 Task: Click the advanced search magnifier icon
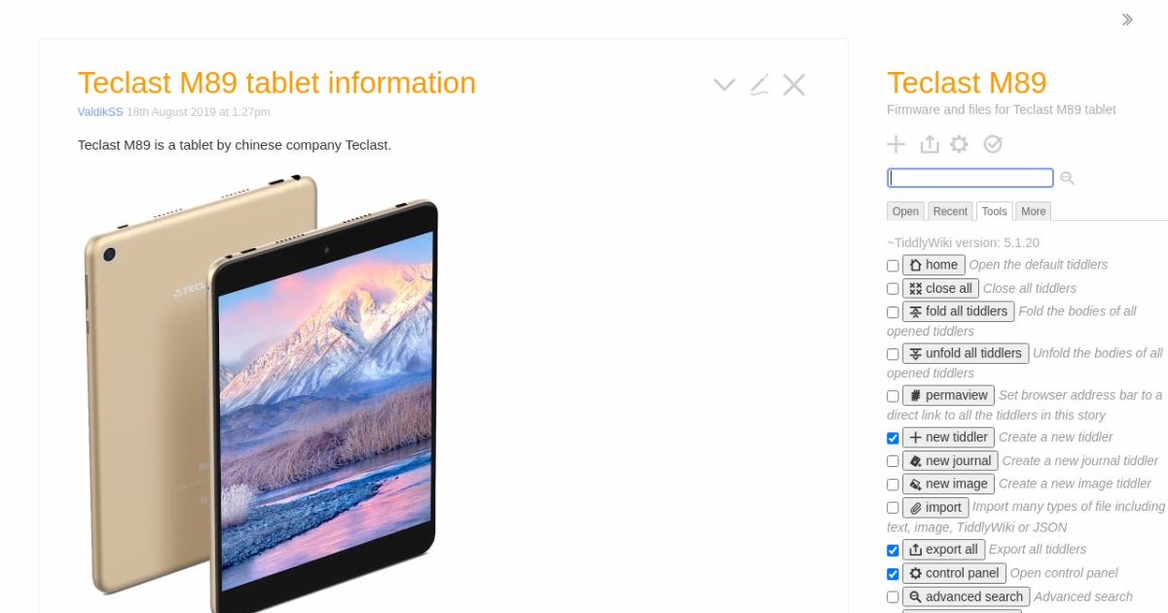coord(1068,178)
